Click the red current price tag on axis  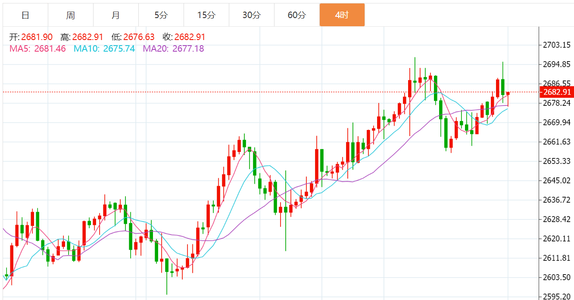(557, 92)
